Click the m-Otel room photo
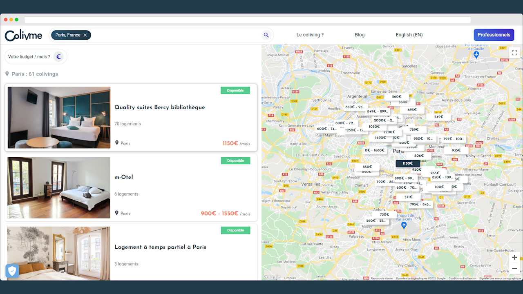Viewport: 523px width, 294px height. click(x=59, y=188)
